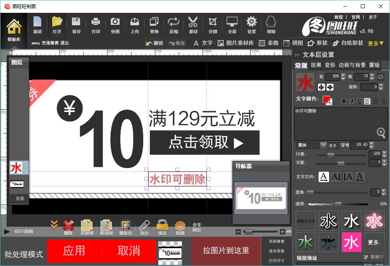Toggle underline text formatting
This screenshot has width=390, height=266.
[x=359, y=101]
